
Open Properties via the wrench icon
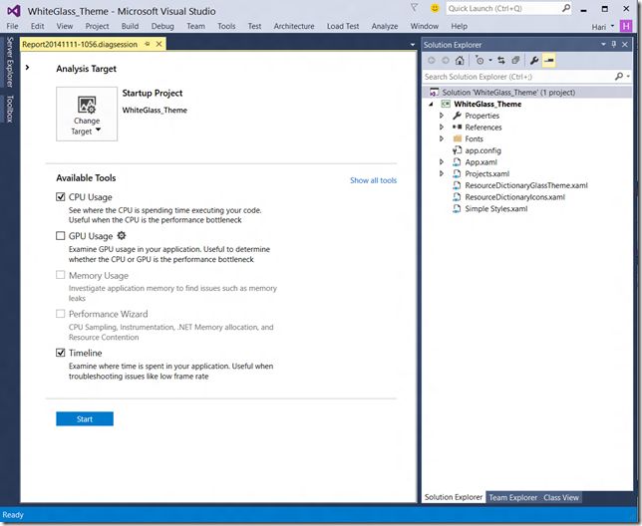(x=534, y=61)
